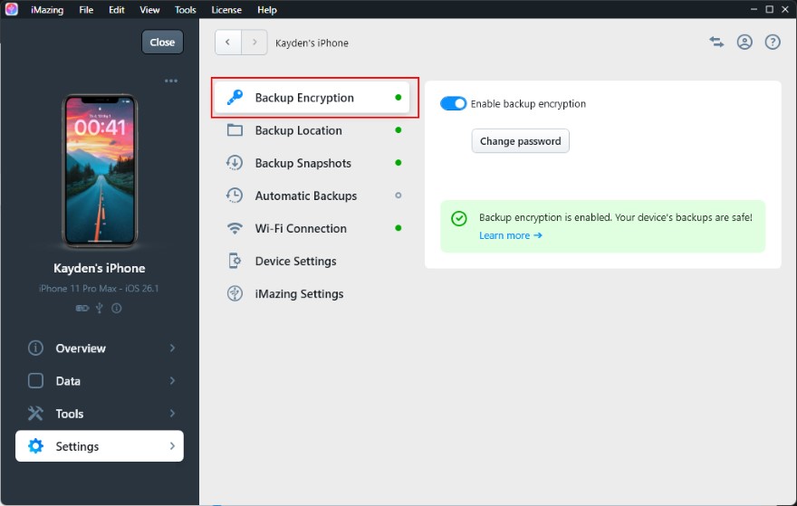The height and width of the screenshot is (506, 797).
Task: Disable the backup encryption toggle
Action: (453, 104)
